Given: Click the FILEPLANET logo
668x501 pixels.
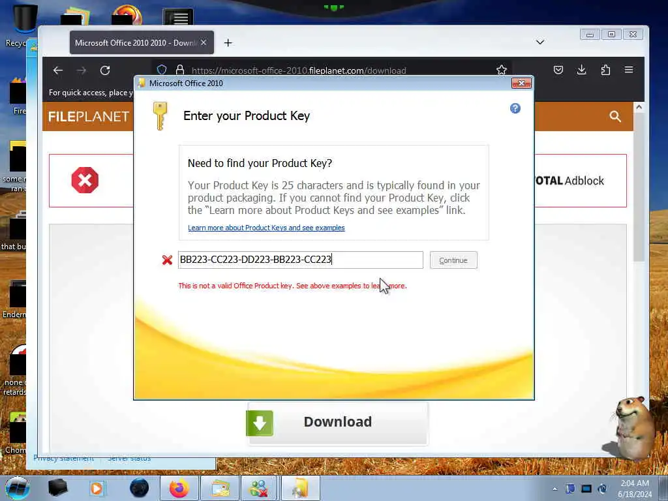Looking at the screenshot, I should tap(89, 116).
